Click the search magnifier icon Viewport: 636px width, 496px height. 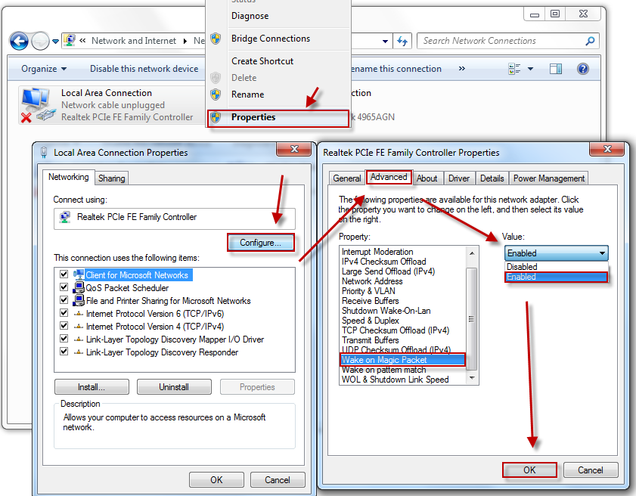click(590, 41)
